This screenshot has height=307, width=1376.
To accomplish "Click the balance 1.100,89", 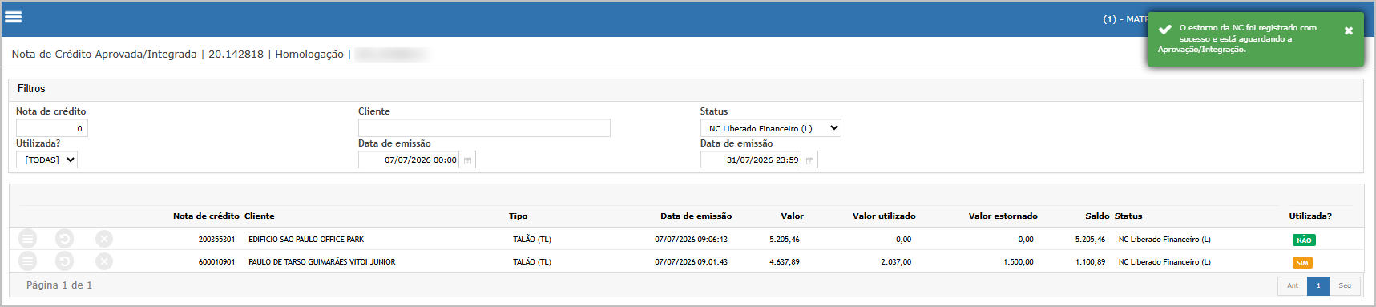I will pyautogui.click(x=1090, y=262).
